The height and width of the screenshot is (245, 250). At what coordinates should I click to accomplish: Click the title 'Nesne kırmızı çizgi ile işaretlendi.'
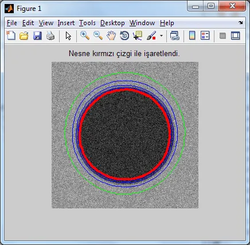pos(124,53)
